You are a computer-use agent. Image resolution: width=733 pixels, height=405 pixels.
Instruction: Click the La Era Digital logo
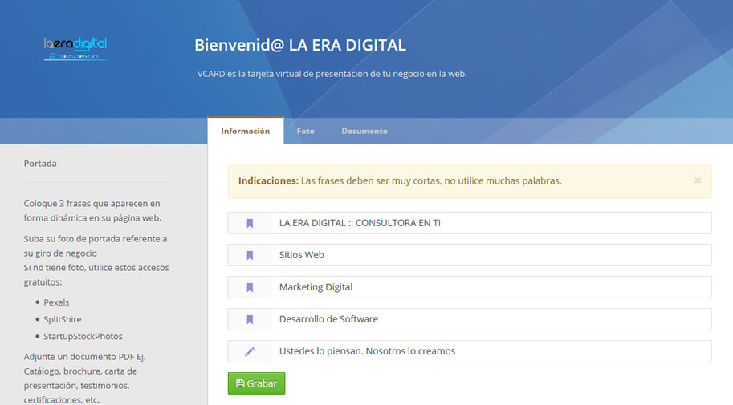coord(75,47)
